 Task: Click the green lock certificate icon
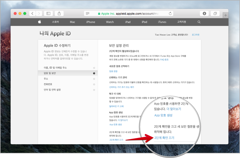[x=99, y=13]
